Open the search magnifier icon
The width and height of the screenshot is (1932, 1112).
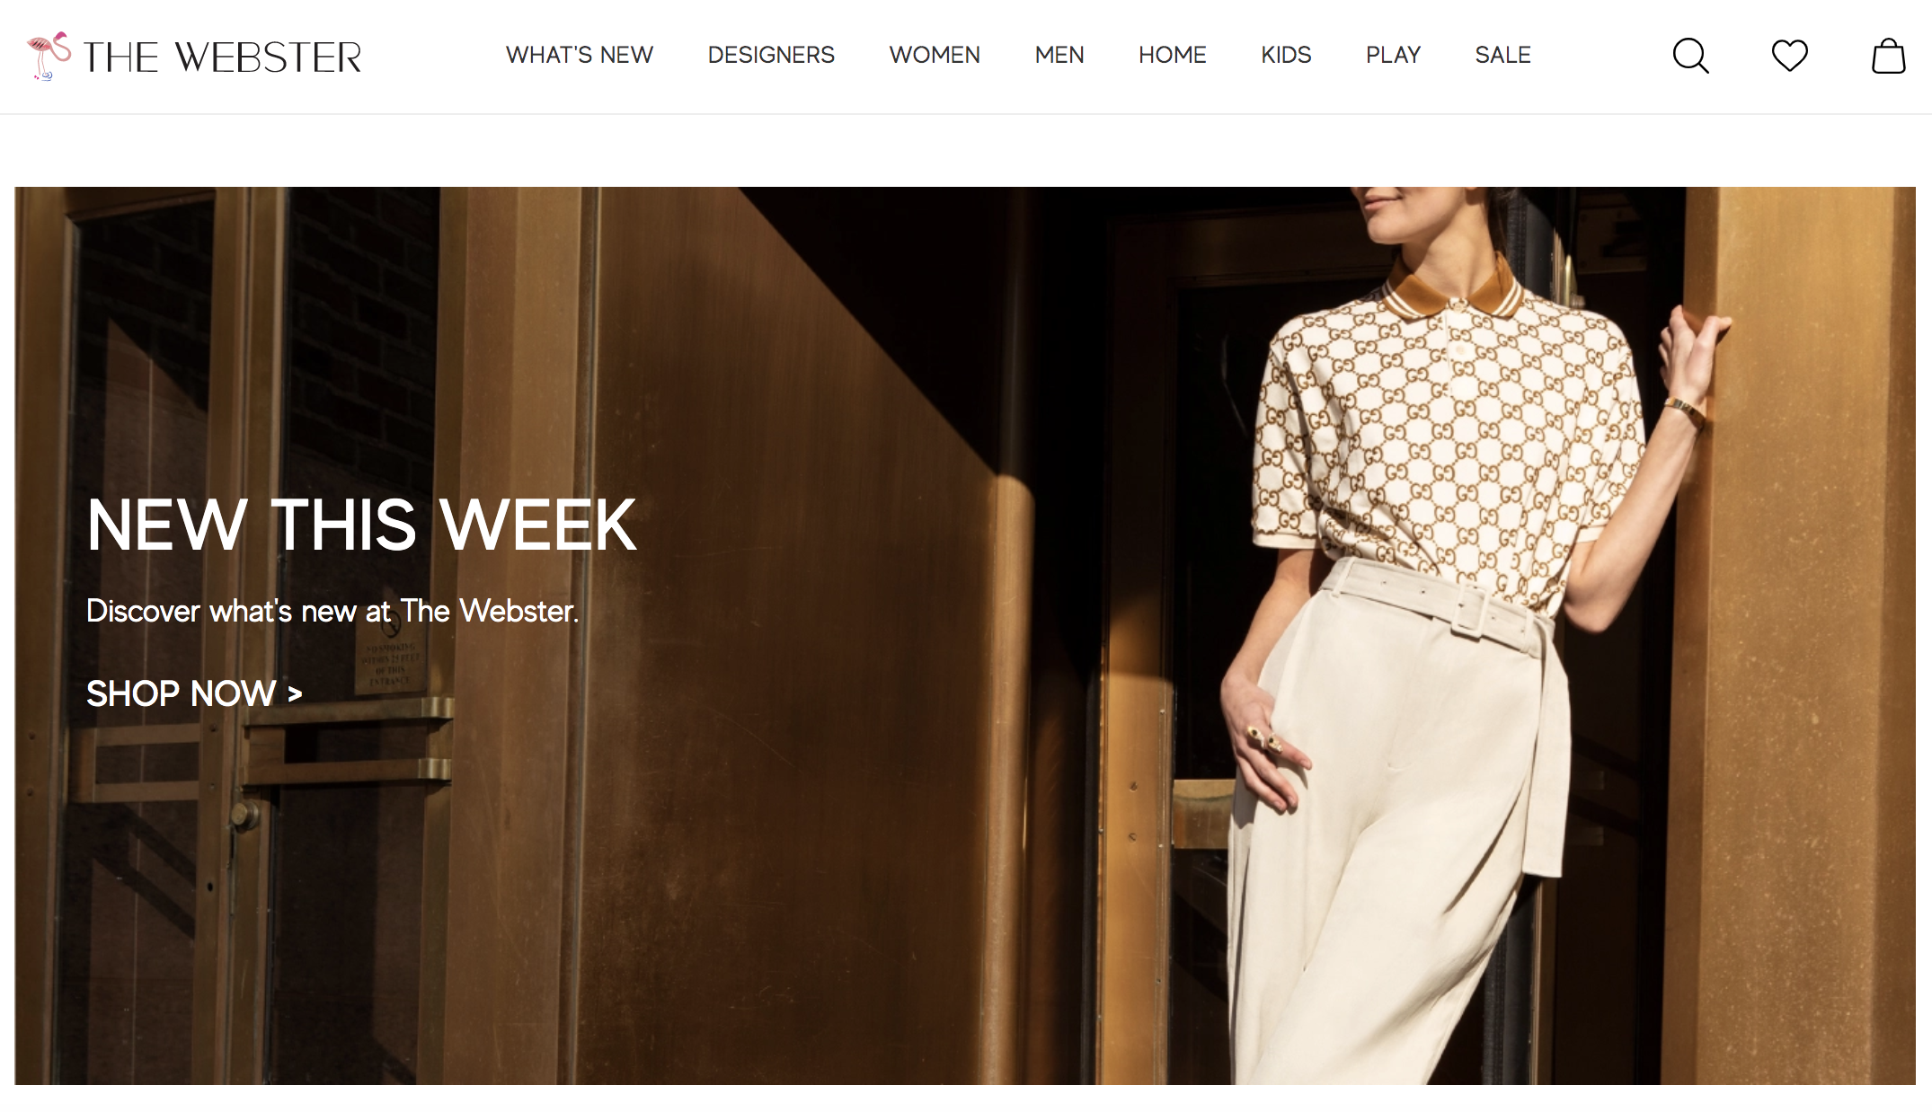click(1690, 56)
